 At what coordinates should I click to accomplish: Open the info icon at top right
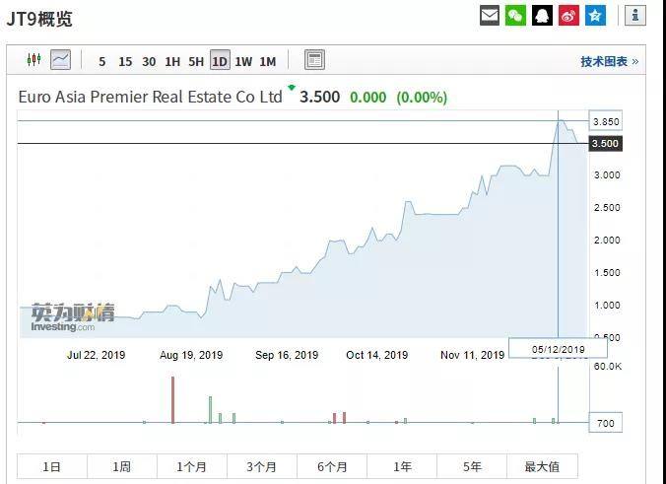tap(635, 16)
